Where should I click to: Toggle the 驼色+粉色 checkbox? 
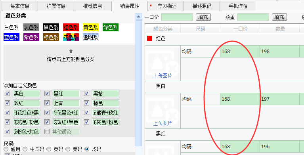[x=8, y=122]
